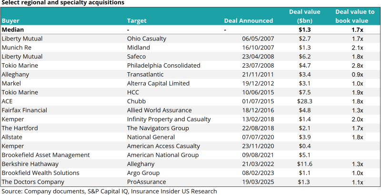Click the date "19/03/2025"

pos(258,182)
